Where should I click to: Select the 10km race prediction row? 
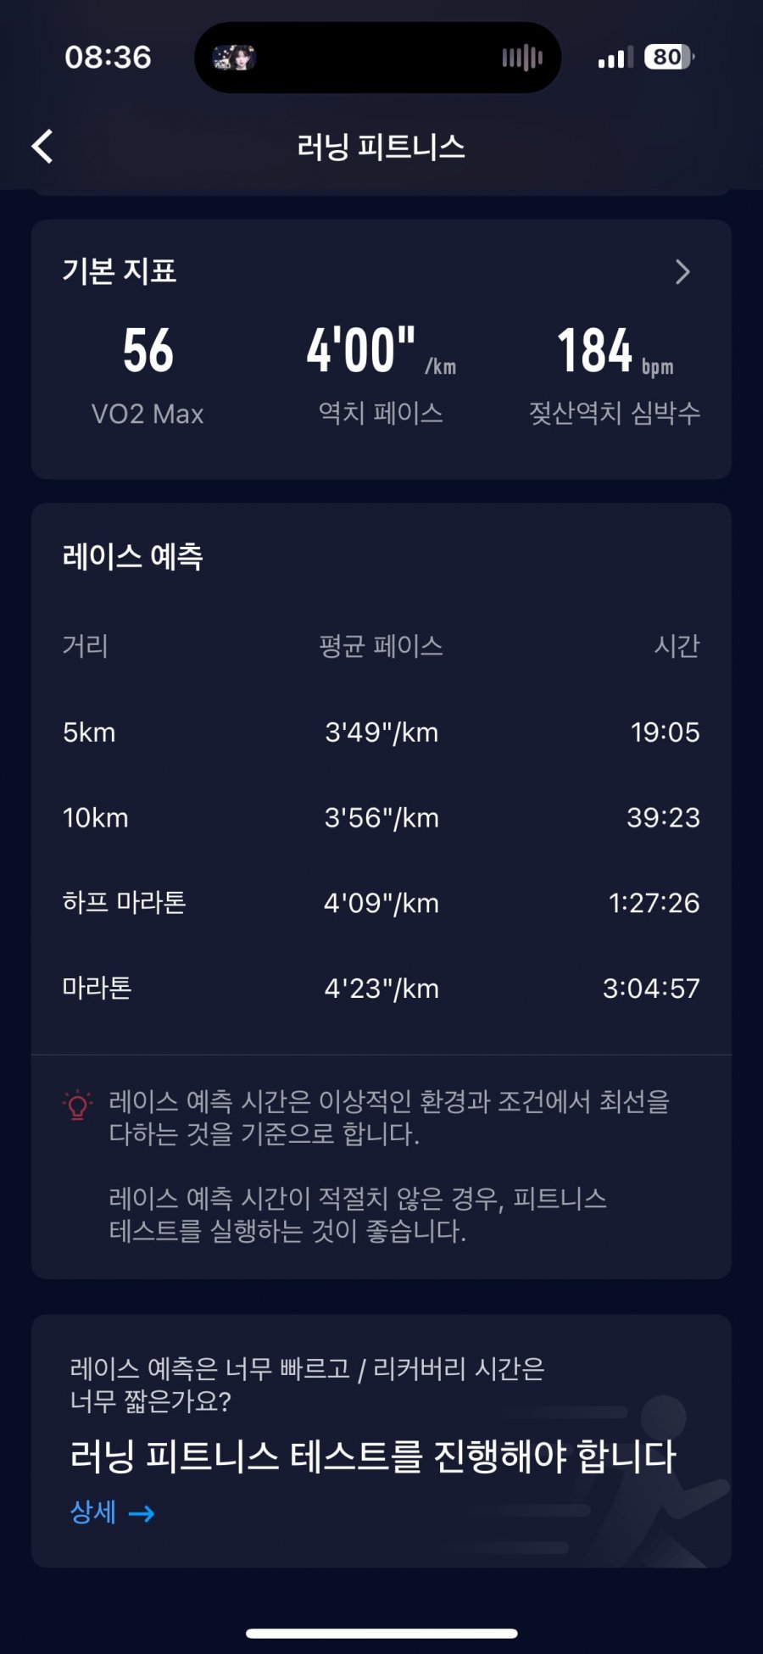381,817
